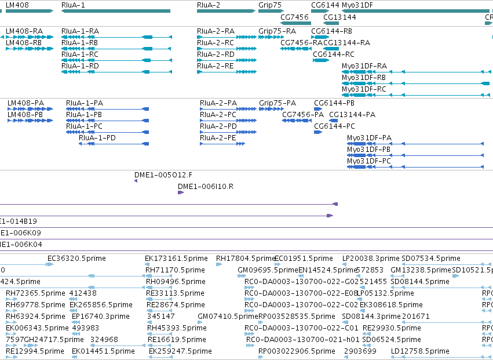The image size is (493, 360).
Task: Click transcript CG6144-RB
Action: click(x=320, y=37)
